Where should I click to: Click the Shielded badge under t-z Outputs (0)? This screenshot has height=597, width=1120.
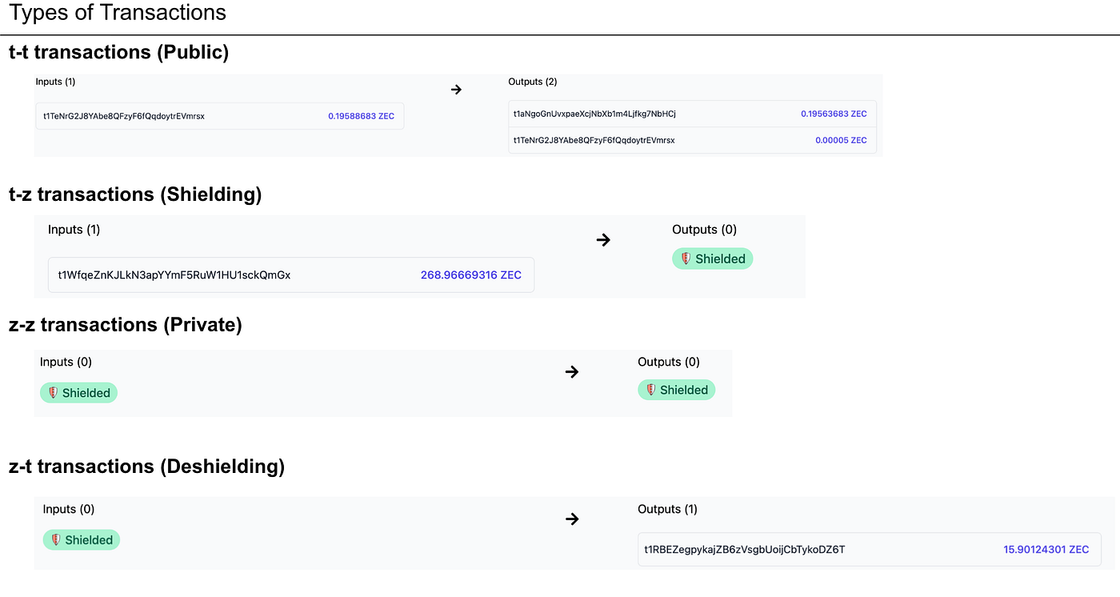(713, 258)
